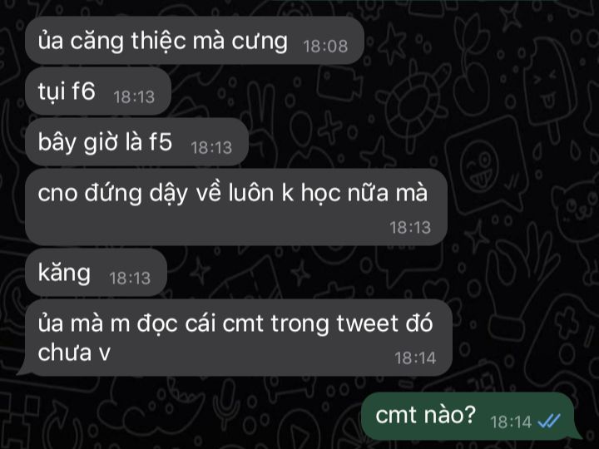
Task: Click the timestamp beside 'bây giờ là f5'
Action: coord(211,148)
